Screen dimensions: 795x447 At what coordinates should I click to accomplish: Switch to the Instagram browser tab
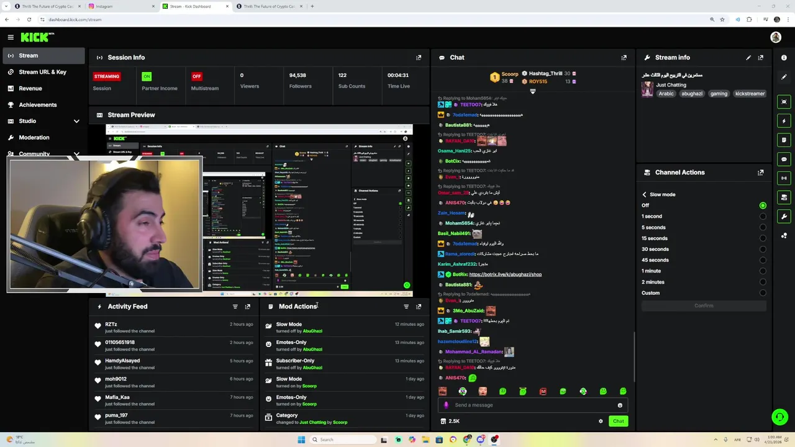pos(121,6)
